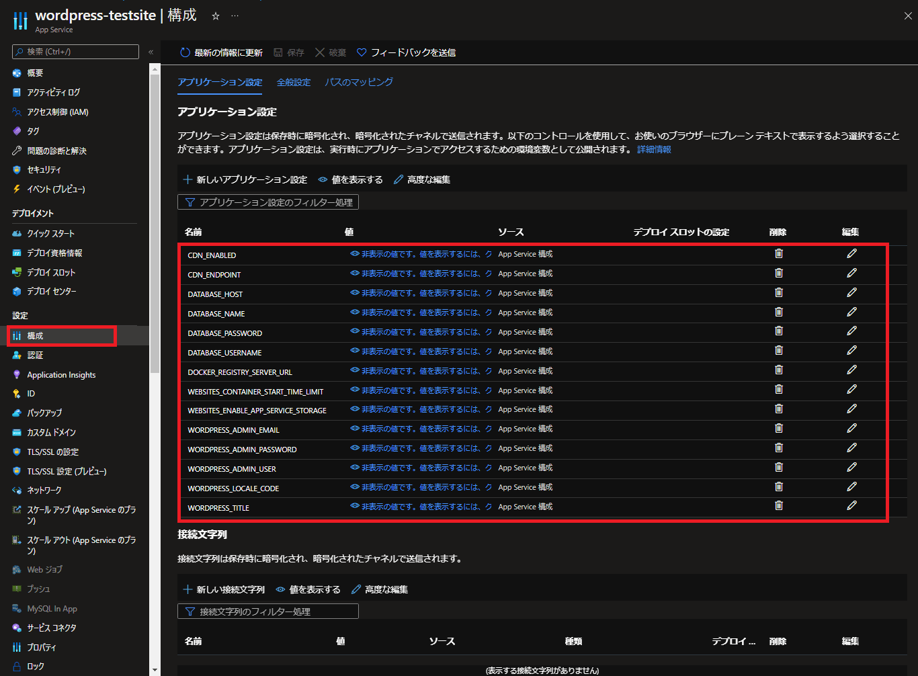918x676 pixels.
Task: Switch to the 全般設定 tab
Action: (294, 82)
